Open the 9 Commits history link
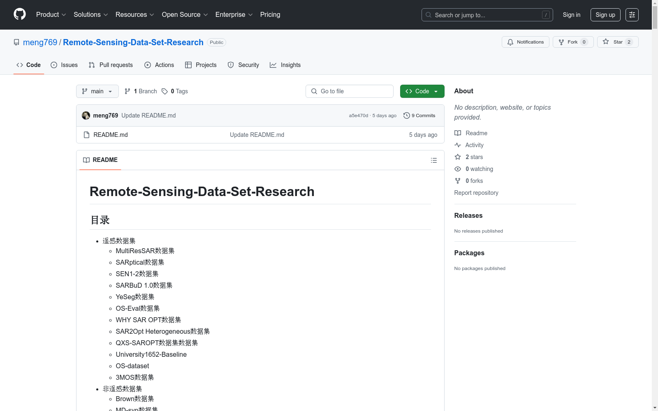 (419, 115)
